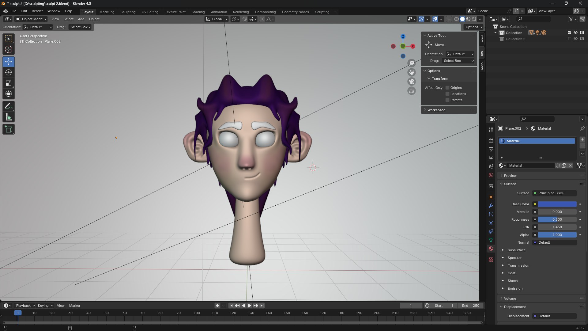
Task: Hide Collection with its eye icon
Action: tap(575, 32)
